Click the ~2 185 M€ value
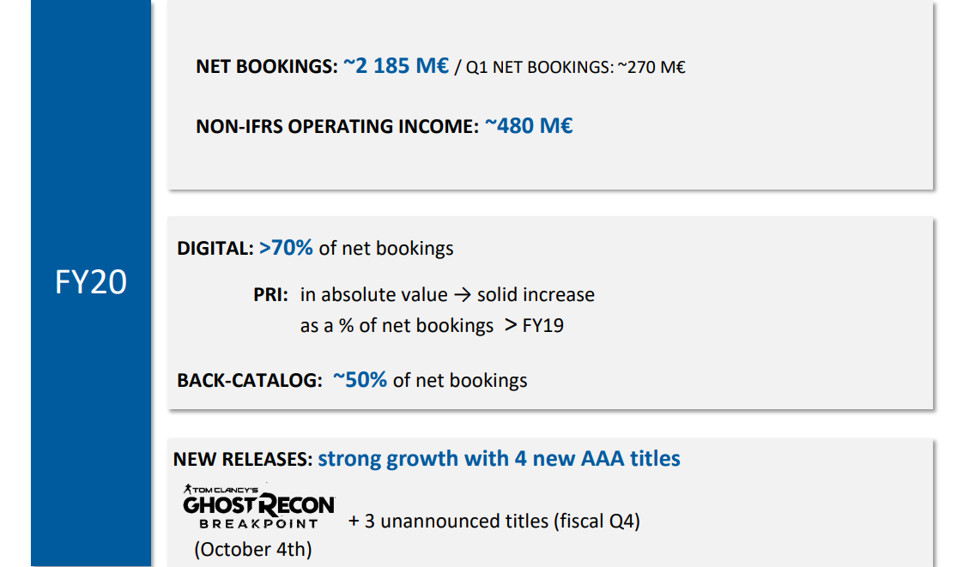 pos(396,66)
